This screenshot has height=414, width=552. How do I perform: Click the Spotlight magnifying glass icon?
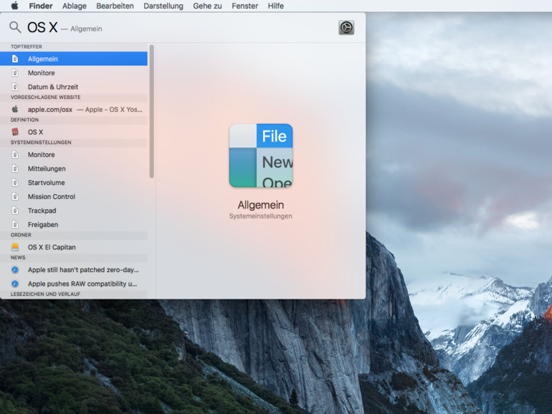(15, 27)
